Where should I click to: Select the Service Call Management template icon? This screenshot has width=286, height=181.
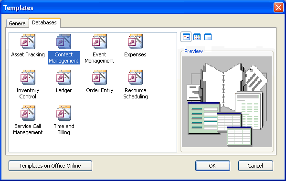click(28, 113)
